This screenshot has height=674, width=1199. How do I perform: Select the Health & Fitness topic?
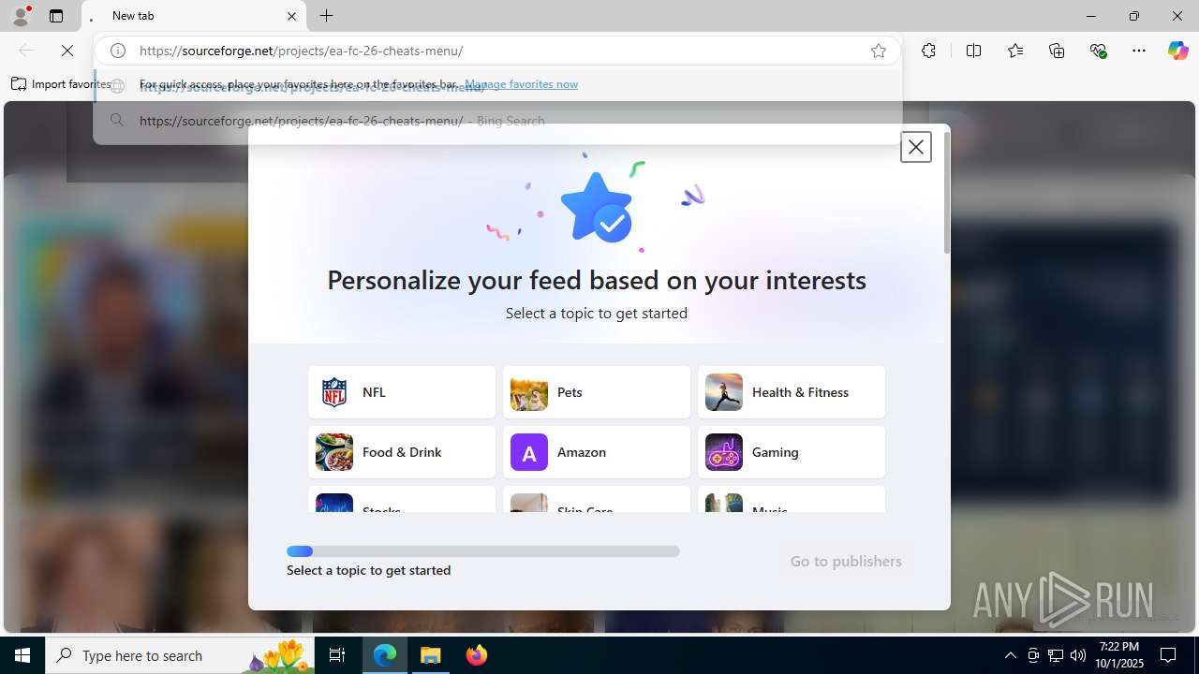tap(792, 392)
